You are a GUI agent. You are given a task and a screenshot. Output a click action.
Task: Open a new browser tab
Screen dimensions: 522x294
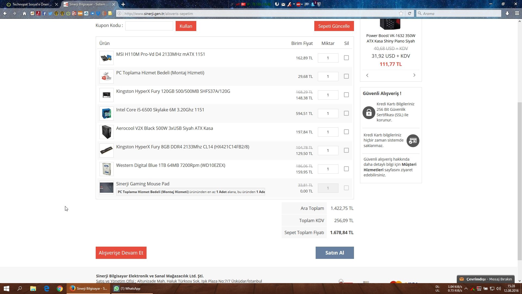click(123, 4)
